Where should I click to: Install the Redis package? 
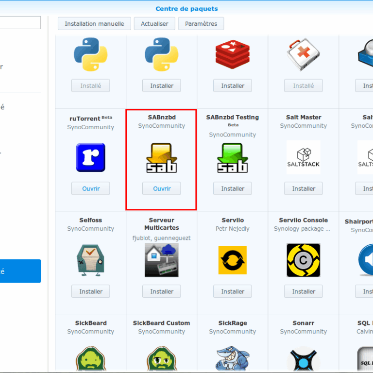pos(233,85)
